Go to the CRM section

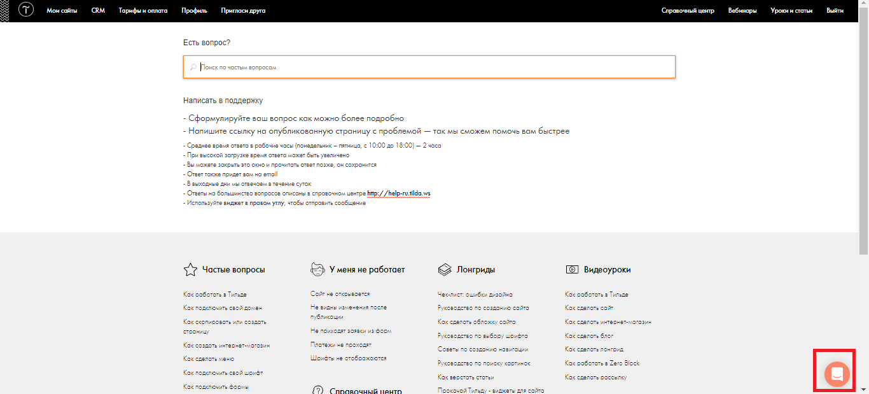(x=98, y=11)
